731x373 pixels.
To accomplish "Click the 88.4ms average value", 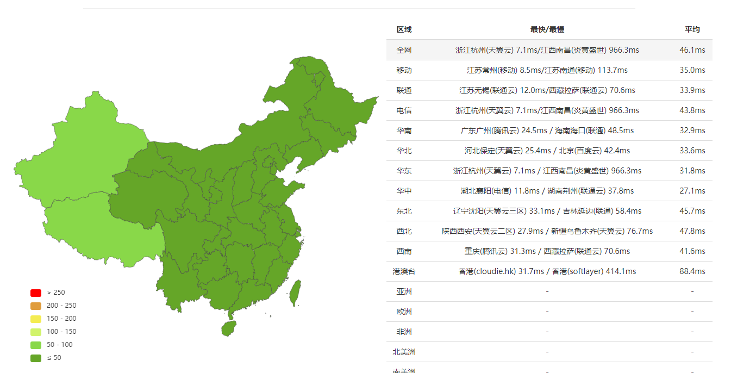I will (692, 271).
